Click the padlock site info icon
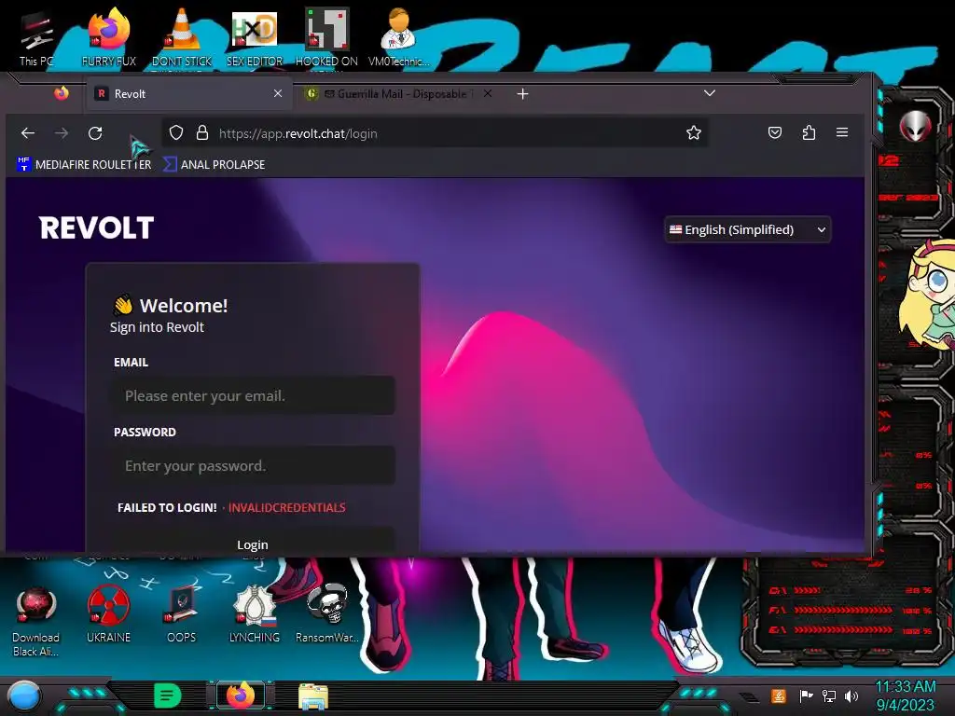955x716 pixels. [202, 132]
